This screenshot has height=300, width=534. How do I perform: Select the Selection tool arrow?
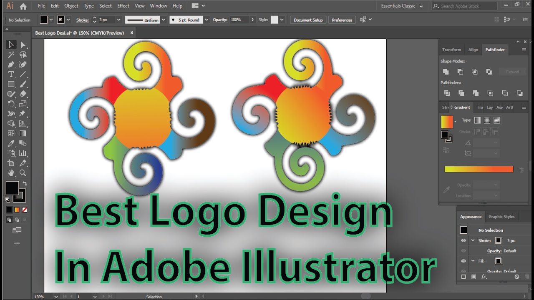pos(11,45)
